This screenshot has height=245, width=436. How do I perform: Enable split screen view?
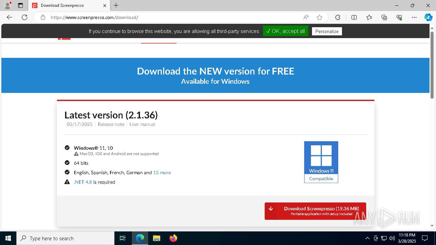(x=354, y=17)
